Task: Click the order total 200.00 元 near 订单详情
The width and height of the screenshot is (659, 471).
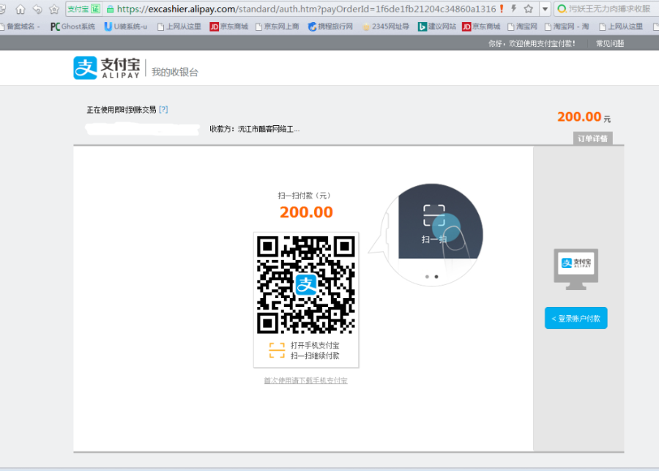Action: pyautogui.click(x=584, y=116)
